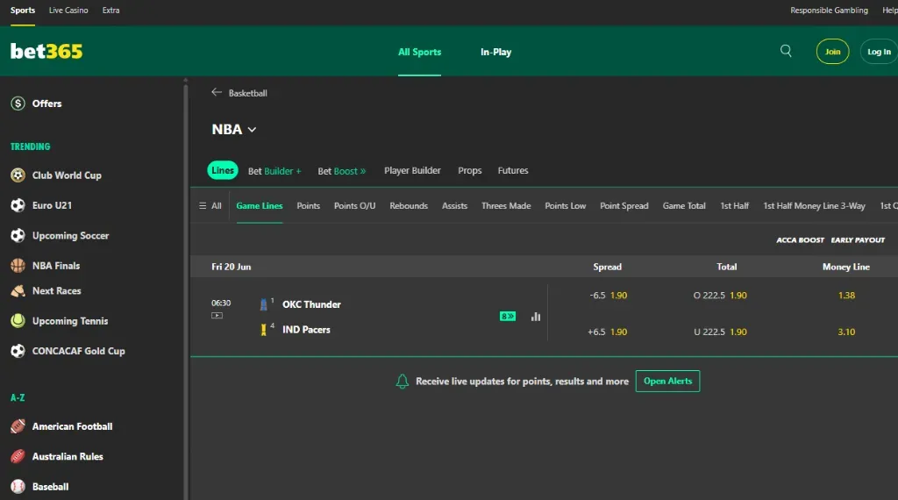Click the green bet builder badge
This screenshot has height=500, width=898.
pyautogui.click(x=508, y=317)
